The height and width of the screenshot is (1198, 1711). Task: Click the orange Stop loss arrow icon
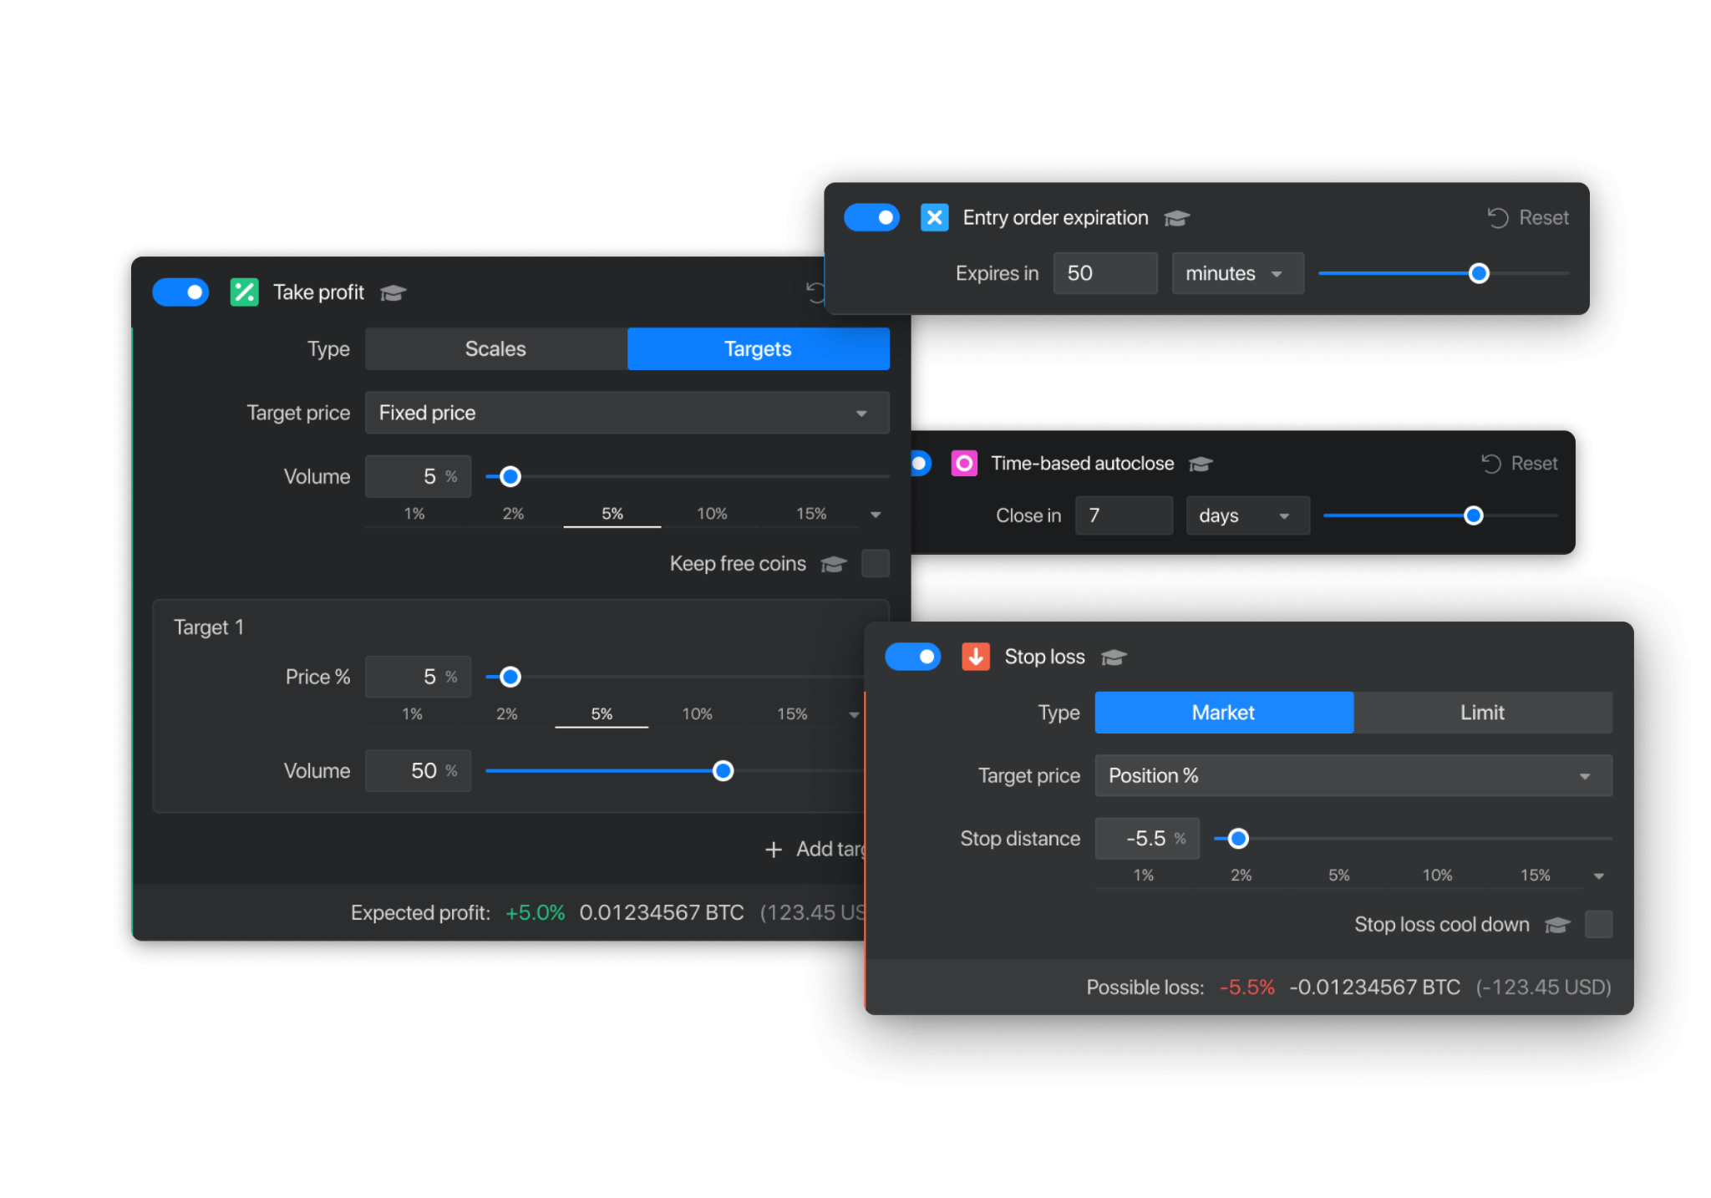point(975,657)
